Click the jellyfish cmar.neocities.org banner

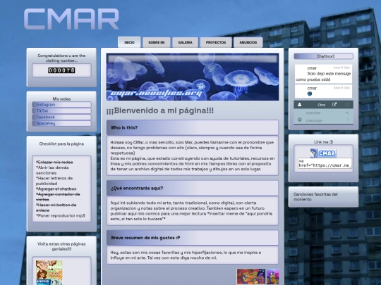(193, 77)
